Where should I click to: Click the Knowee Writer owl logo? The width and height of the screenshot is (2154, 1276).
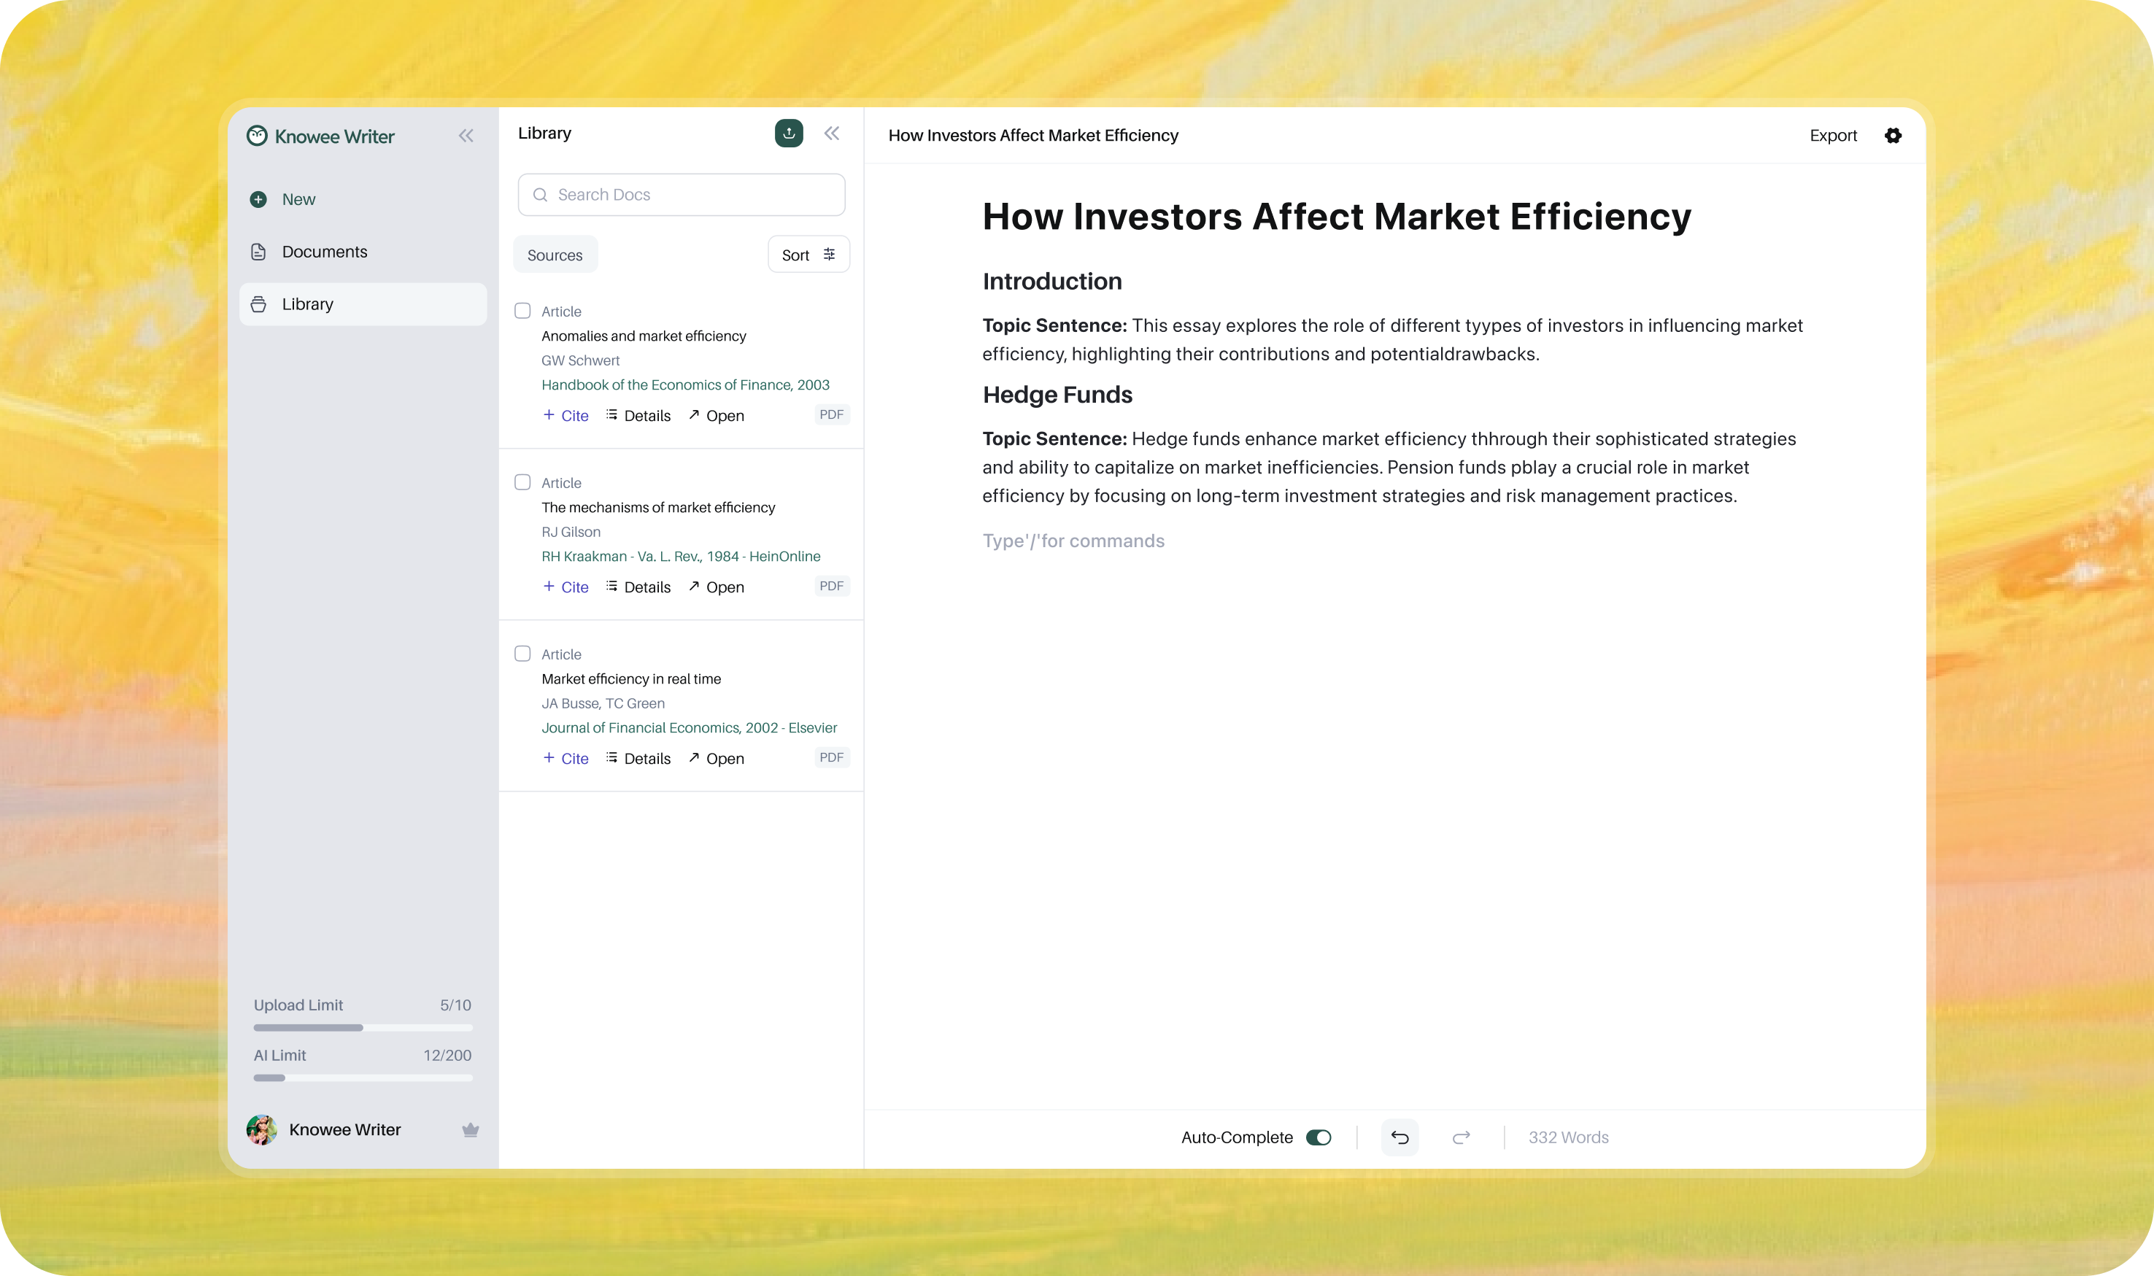tap(257, 136)
